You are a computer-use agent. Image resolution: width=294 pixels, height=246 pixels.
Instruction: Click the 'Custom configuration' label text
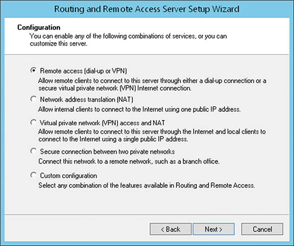pyautogui.click(x=69, y=176)
